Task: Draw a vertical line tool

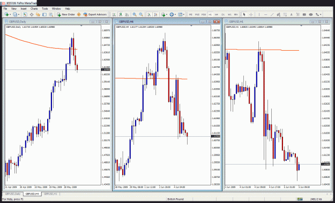Action: pos(259,14)
